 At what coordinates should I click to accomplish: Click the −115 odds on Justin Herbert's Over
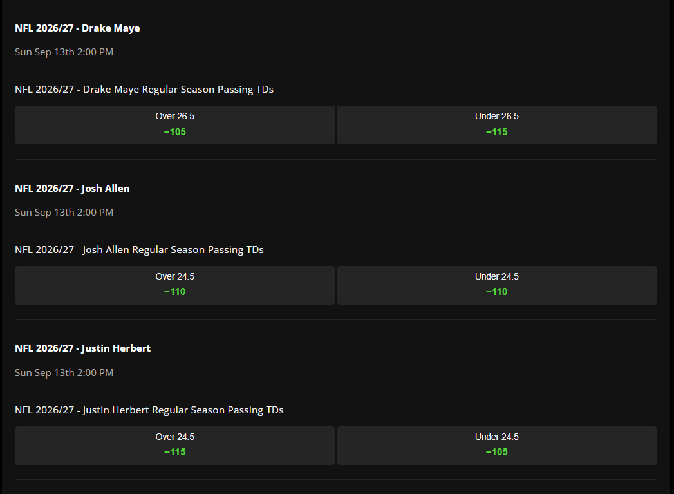pos(175,452)
